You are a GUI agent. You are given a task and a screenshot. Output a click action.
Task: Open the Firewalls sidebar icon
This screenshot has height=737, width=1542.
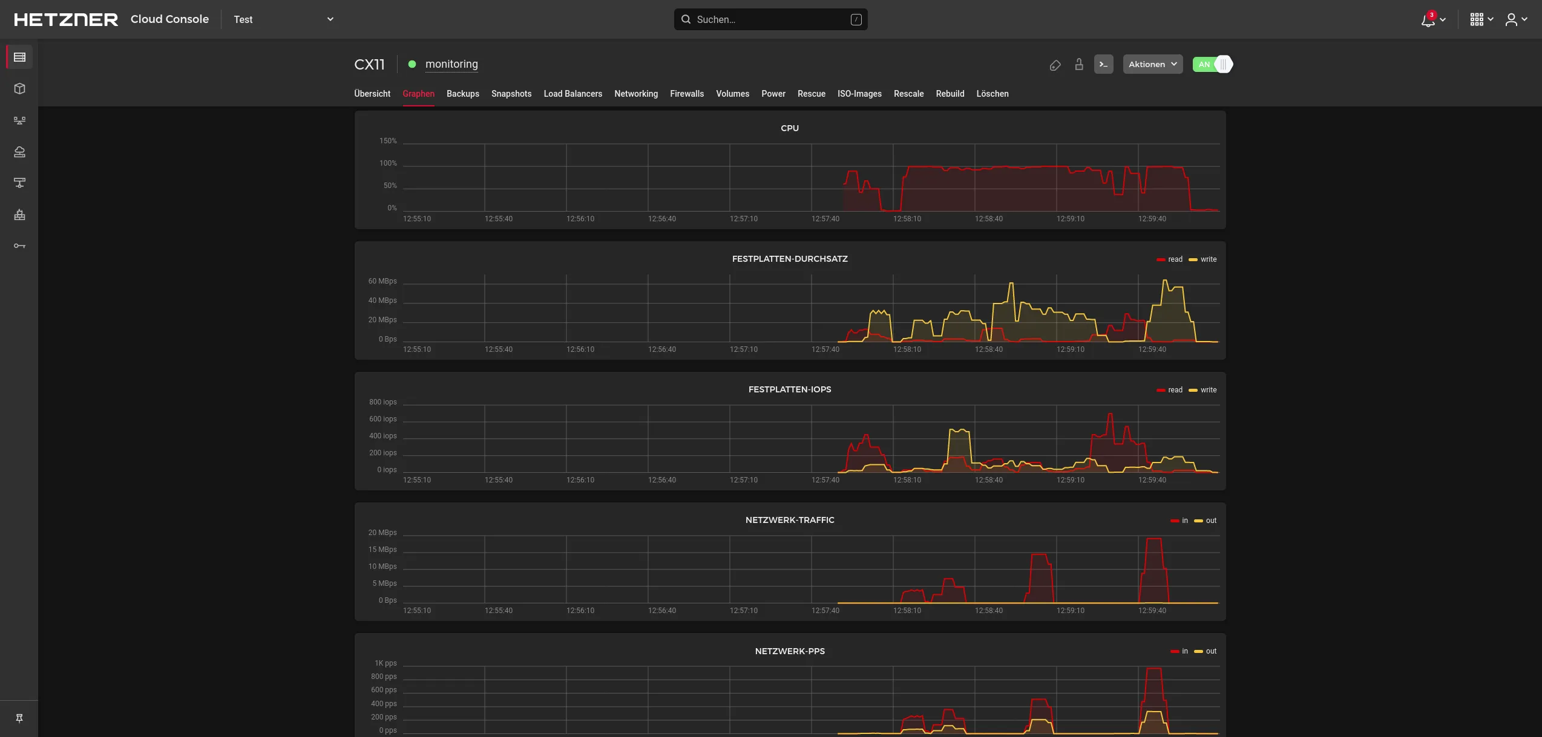(x=19, y=215)
